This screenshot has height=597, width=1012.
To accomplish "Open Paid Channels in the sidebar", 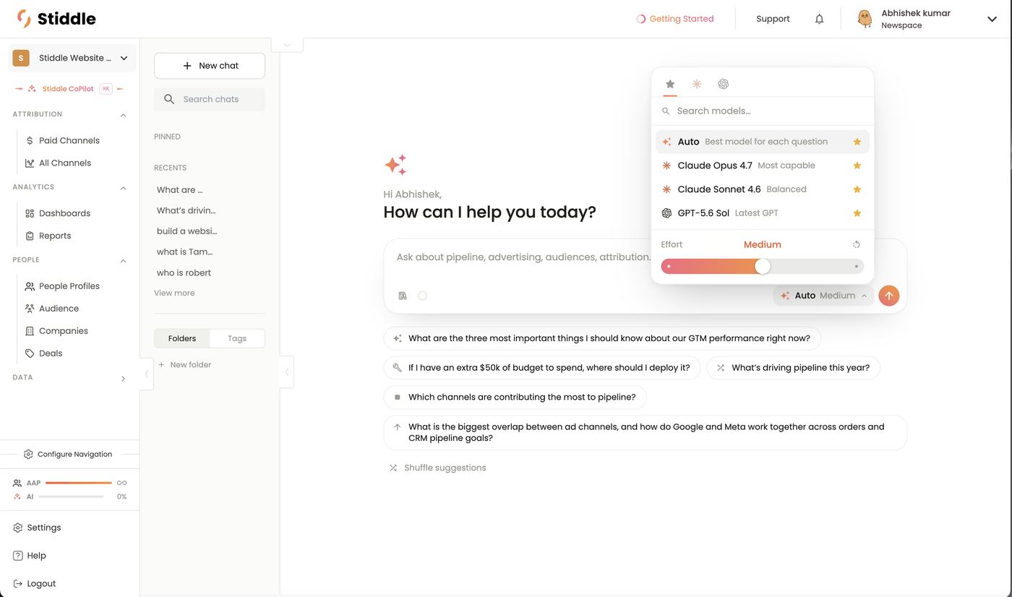I will tap(69, 140).
